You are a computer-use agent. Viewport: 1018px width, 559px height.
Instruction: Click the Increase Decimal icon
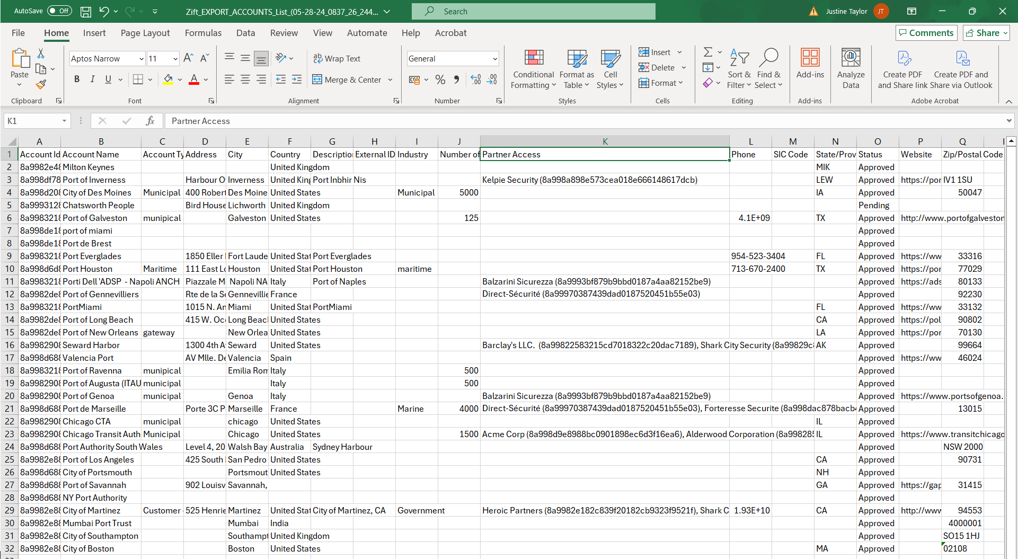(476, 79)
